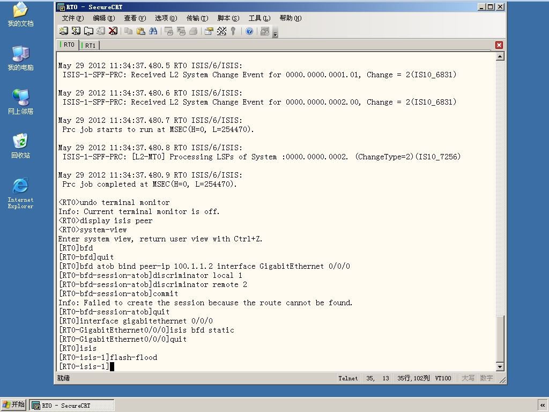Select the 我的文档 desktop icon
Screen dimensions: 549x412
pos(21,14)
